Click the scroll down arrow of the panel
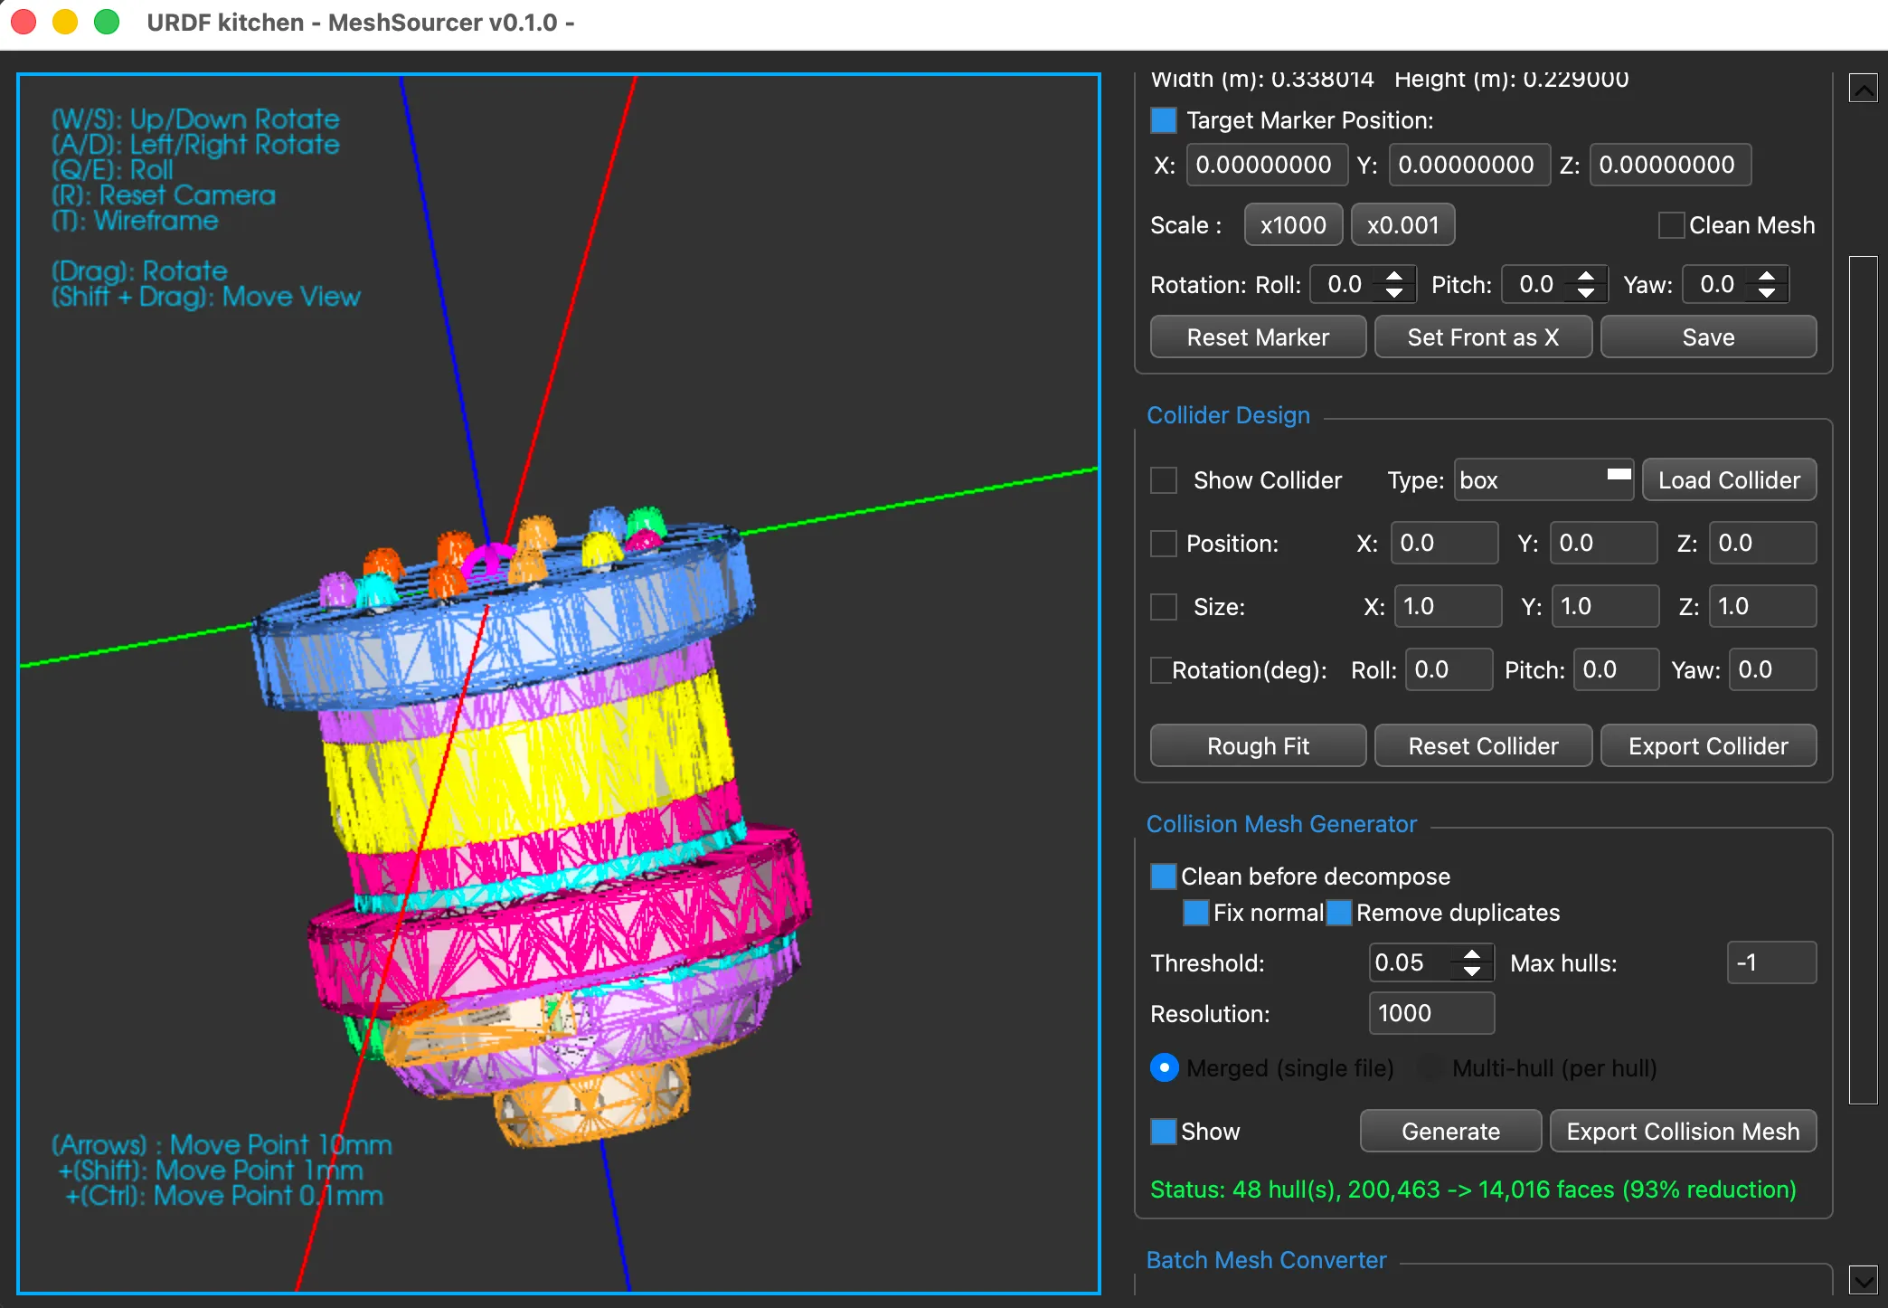The image size is (1888, 1308). (1863, 1279)
